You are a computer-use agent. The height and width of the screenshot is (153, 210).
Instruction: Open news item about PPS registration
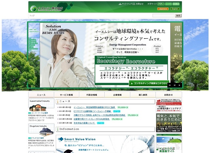[x=94, y=107]
